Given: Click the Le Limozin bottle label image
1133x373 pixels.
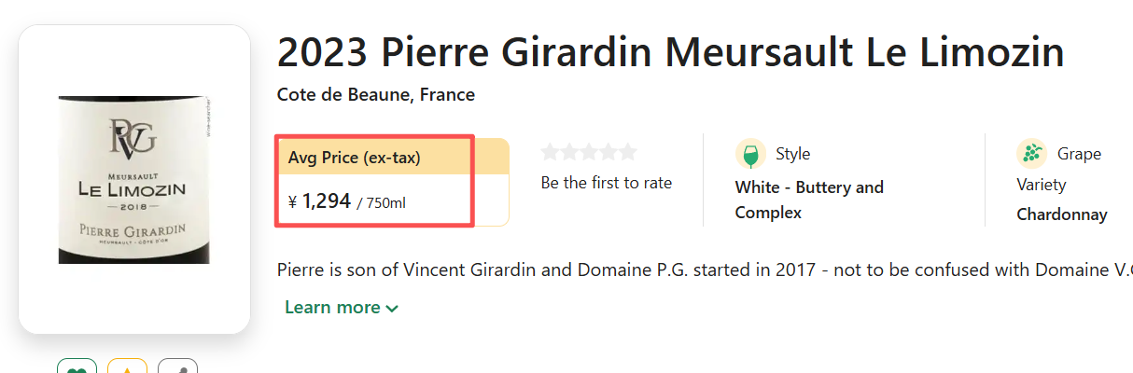Looking at the screenshot, I should click(x=134, y=180).
